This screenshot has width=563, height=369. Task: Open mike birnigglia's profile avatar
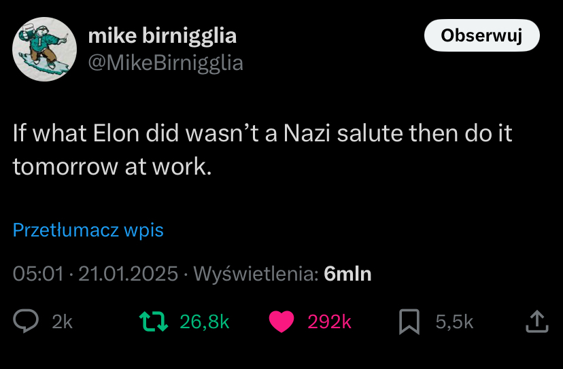[45, 49]
